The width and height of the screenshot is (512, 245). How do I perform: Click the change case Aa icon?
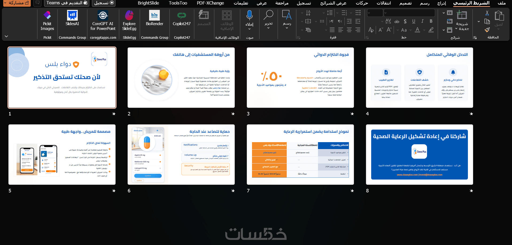pos(404,30)
